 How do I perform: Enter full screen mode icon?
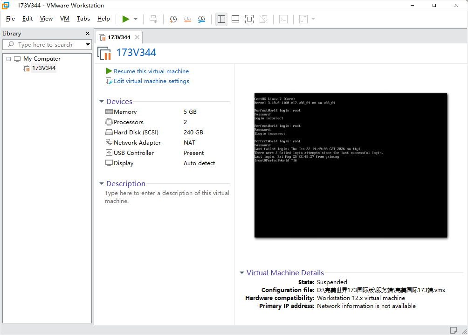pyautogui.click(x=249, y=19)
